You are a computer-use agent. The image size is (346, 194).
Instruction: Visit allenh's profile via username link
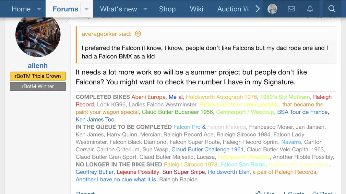(38, 66)
